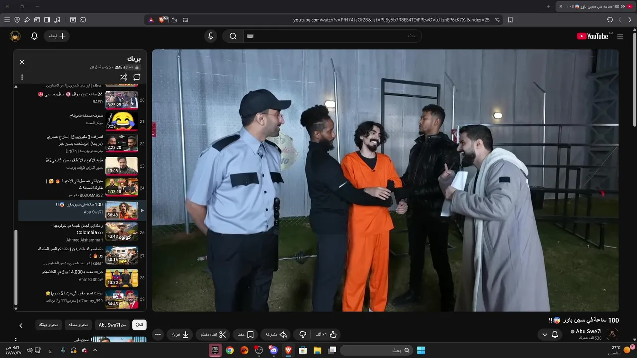Click the main video player
The image size is (637, 358).
coord(385,180)
